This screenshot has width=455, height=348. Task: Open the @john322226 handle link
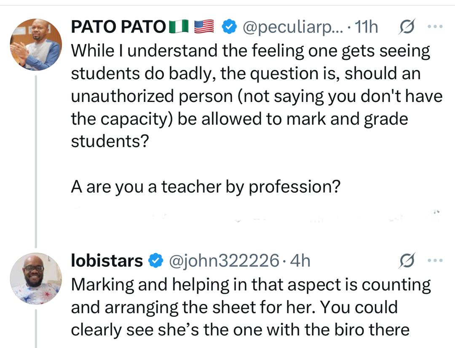[224, 261]
